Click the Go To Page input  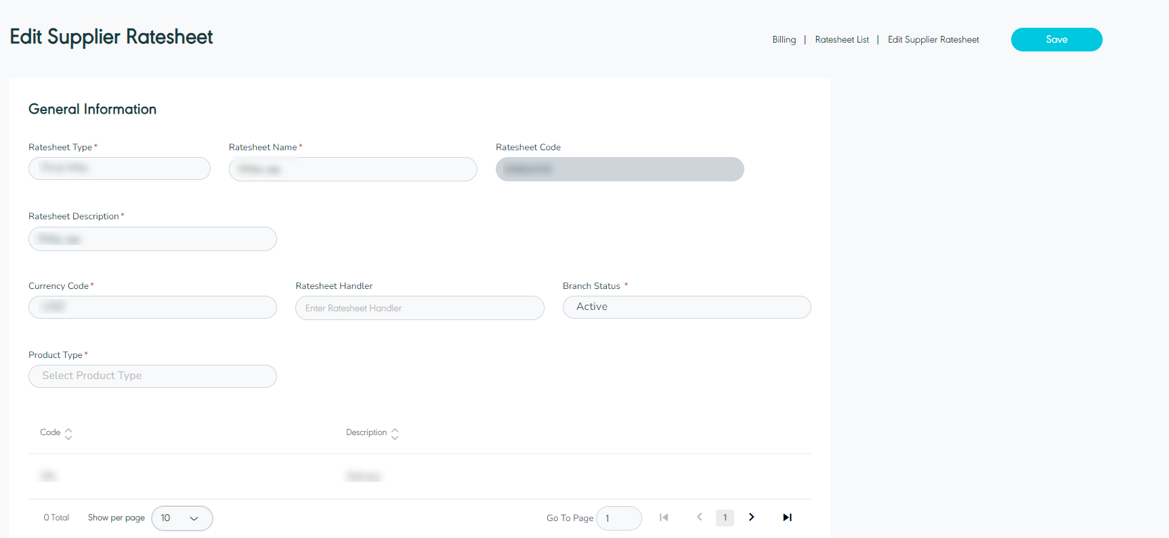tap(618, 518)
